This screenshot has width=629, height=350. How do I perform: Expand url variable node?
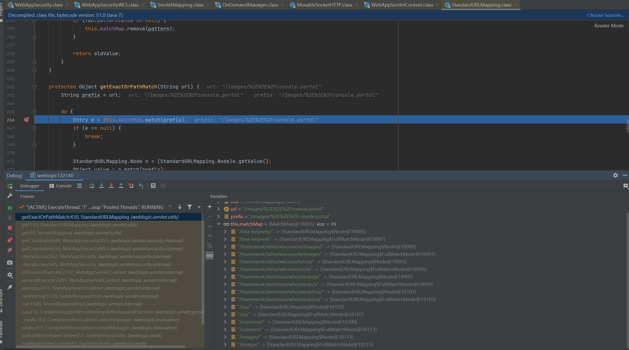(219, 209)
